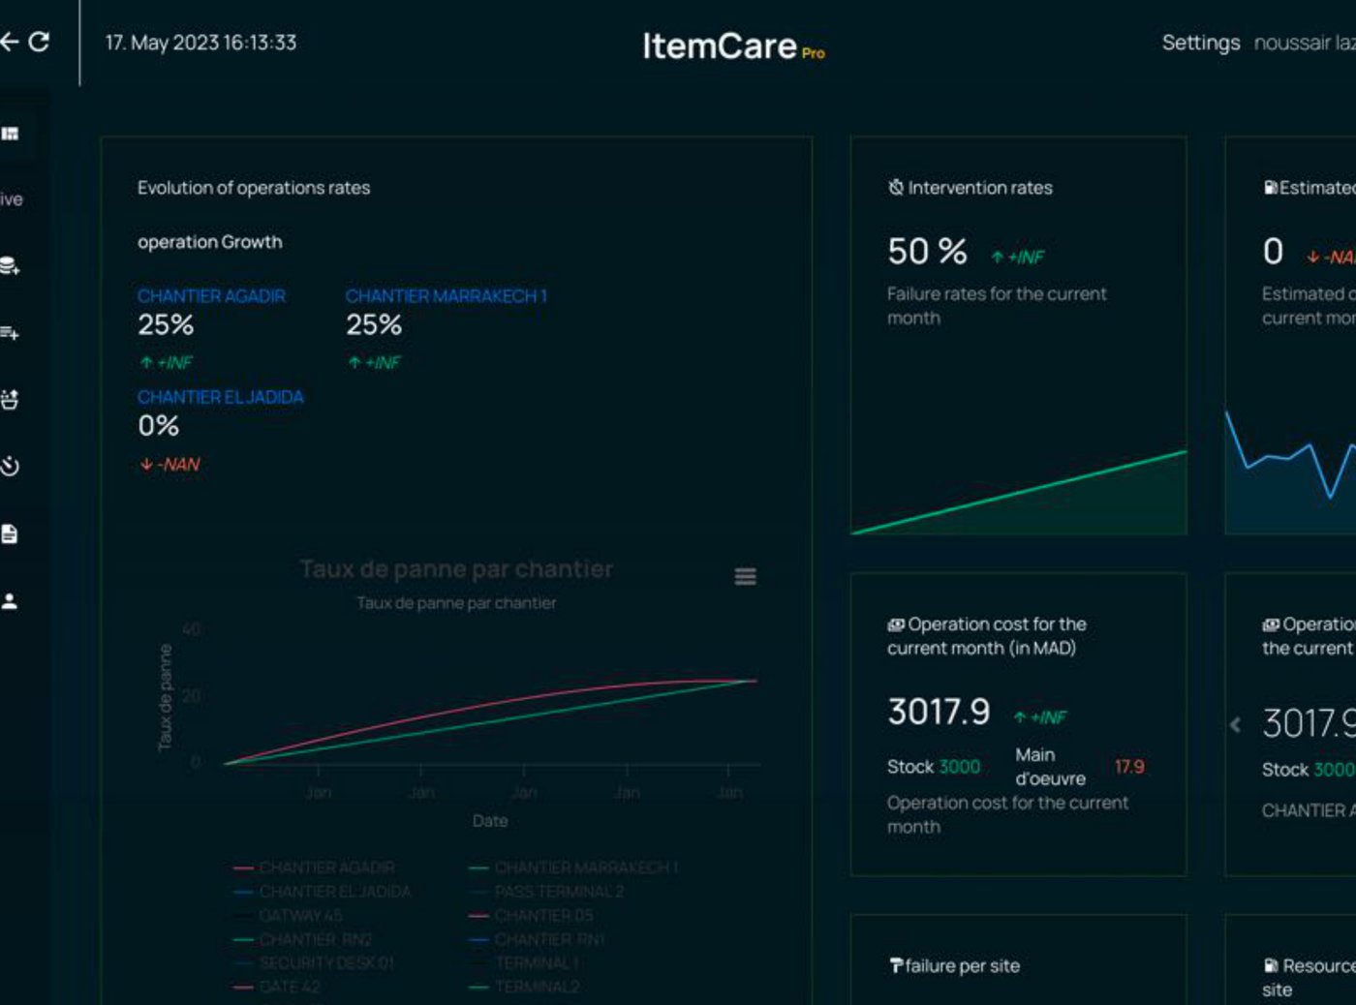Show PASS TERMINAL 2 series in legend
The image size is (1356, 1005).
tap(547, 892)
